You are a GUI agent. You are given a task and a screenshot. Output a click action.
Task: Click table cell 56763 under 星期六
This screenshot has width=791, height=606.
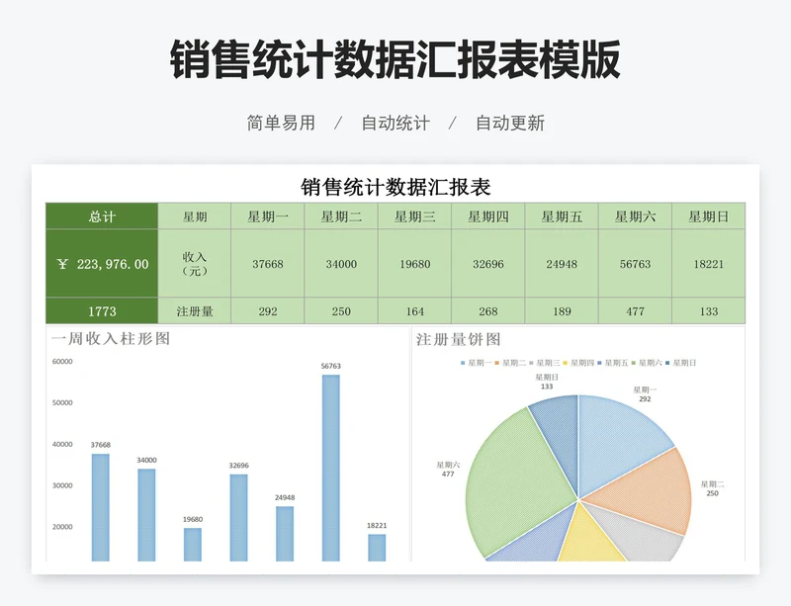635,263
